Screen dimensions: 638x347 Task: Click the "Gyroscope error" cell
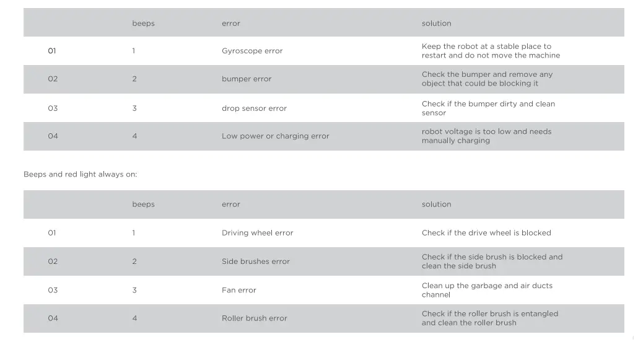pos(252,51)
